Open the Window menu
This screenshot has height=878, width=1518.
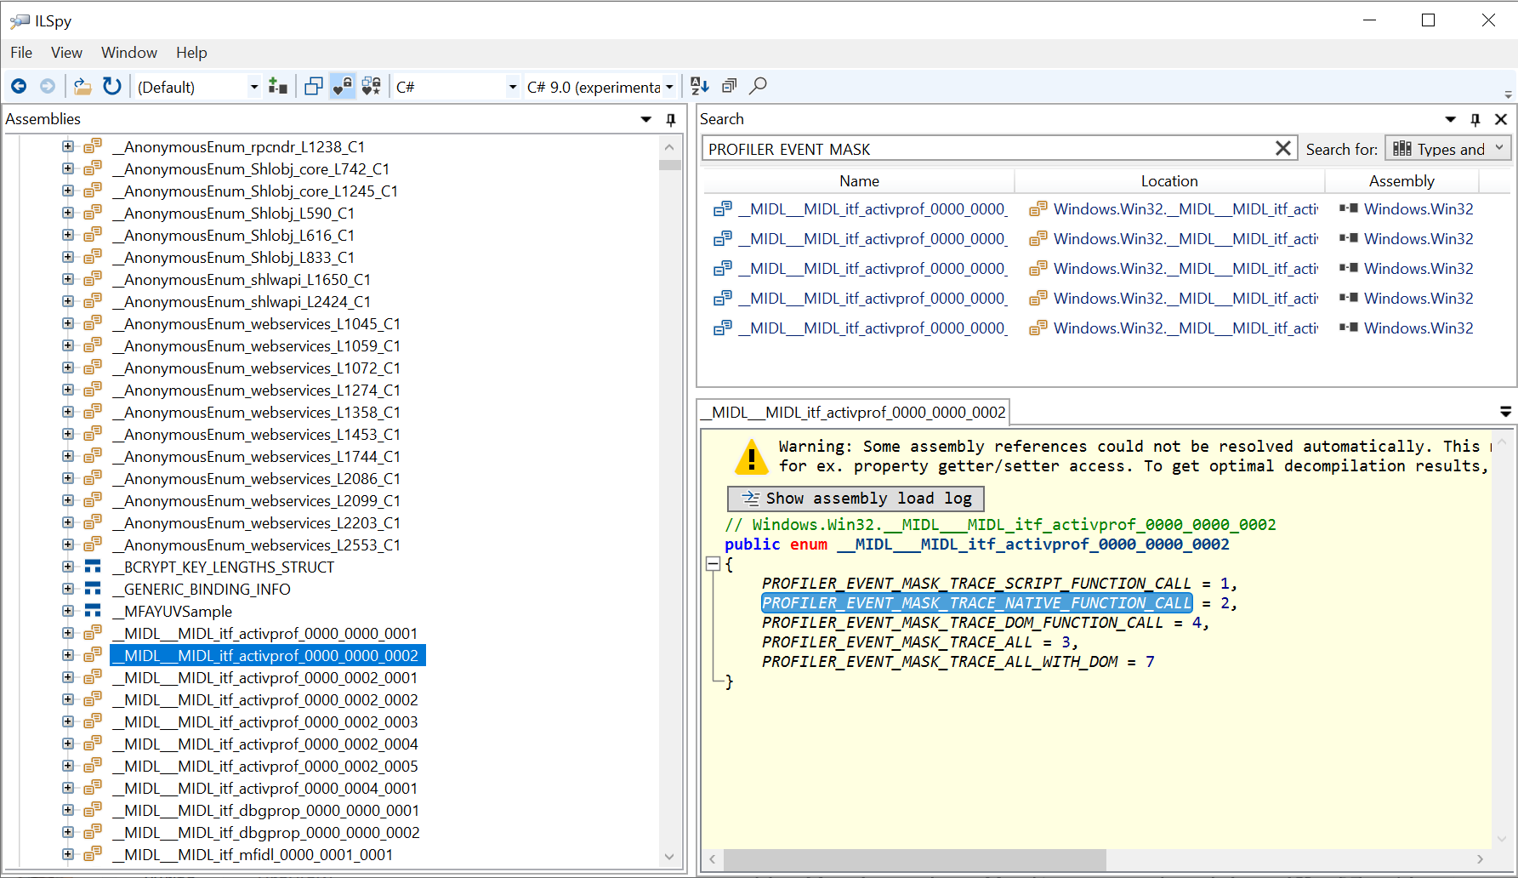(x=128, y=52)
